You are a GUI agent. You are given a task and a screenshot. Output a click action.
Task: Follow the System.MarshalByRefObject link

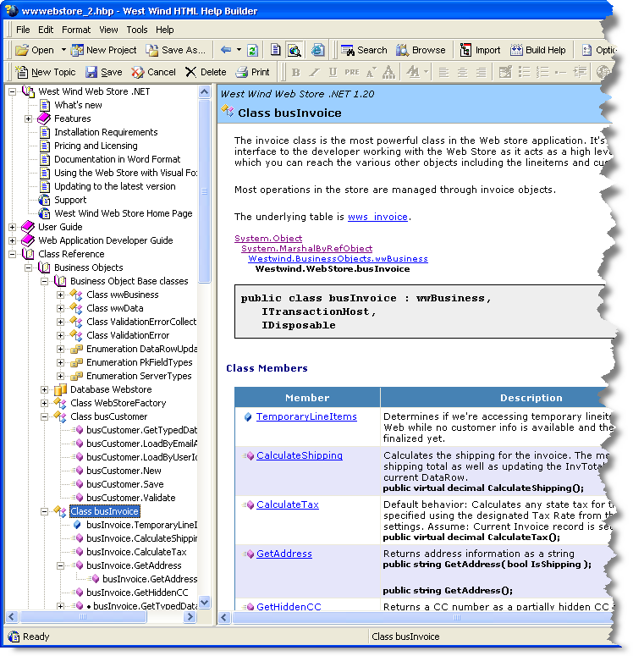306,249
